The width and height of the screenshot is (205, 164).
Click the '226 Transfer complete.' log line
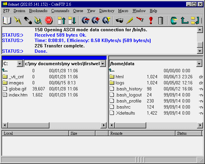(59, 46)
